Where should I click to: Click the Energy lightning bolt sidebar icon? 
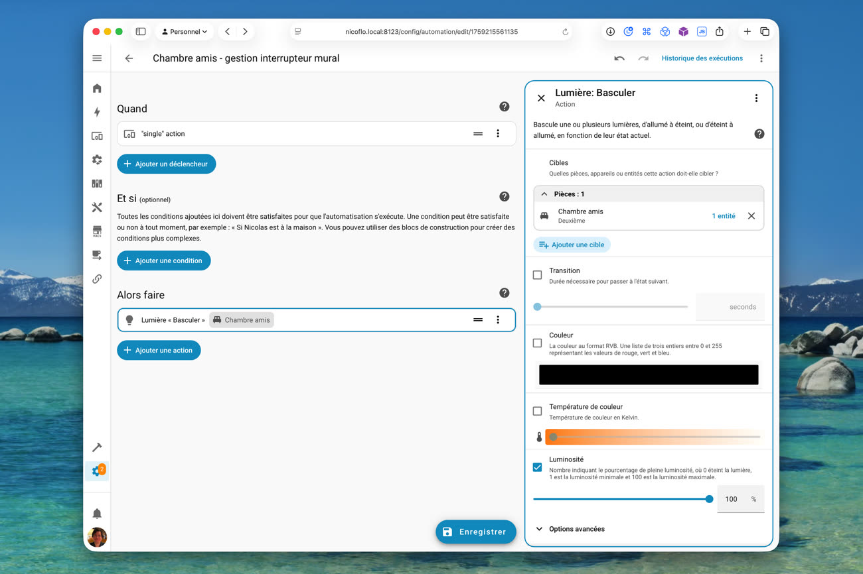(x=97, y=112)
